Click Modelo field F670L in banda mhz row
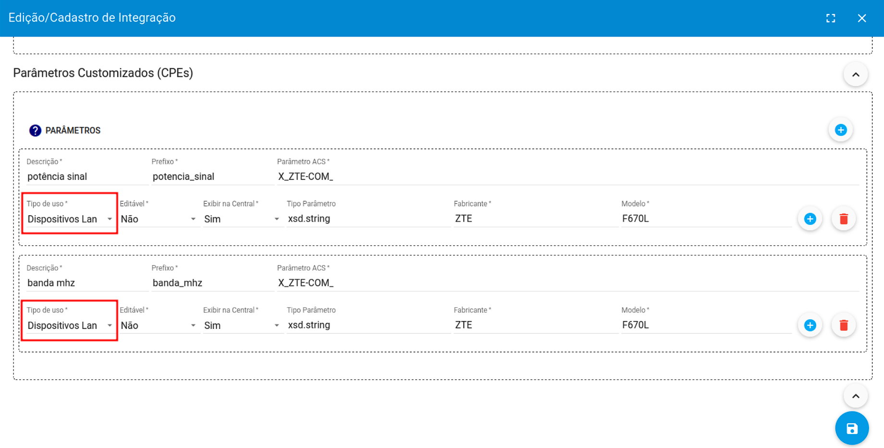Screen dimensions: 884x448 (x=706, y=325)
